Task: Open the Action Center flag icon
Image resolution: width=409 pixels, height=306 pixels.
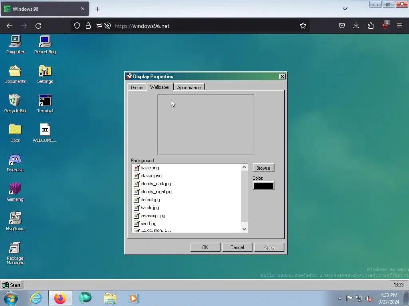Action: point(349,298)
